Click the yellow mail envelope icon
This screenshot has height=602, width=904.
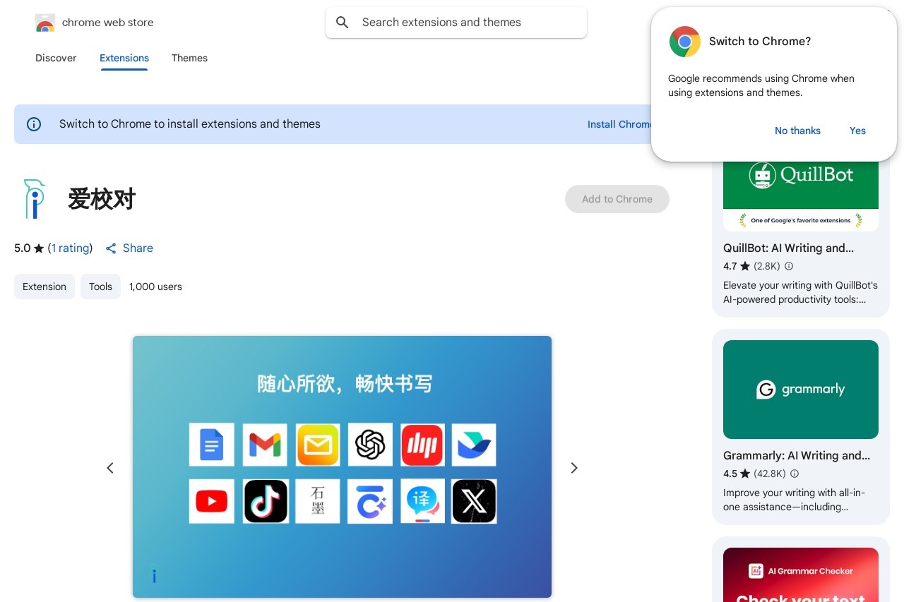(318, 445)
